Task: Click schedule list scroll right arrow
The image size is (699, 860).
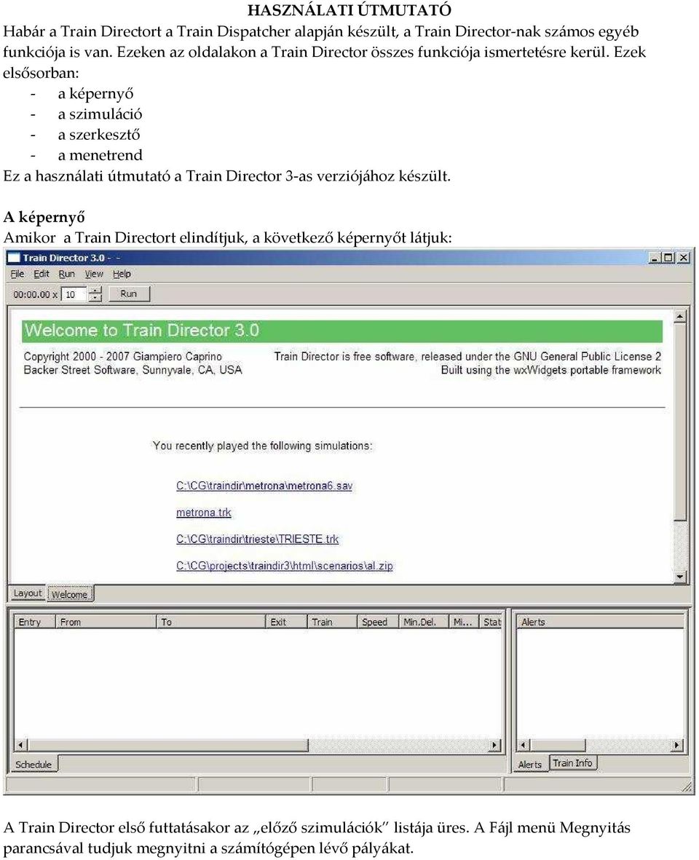Action: [x=495, y=746]
